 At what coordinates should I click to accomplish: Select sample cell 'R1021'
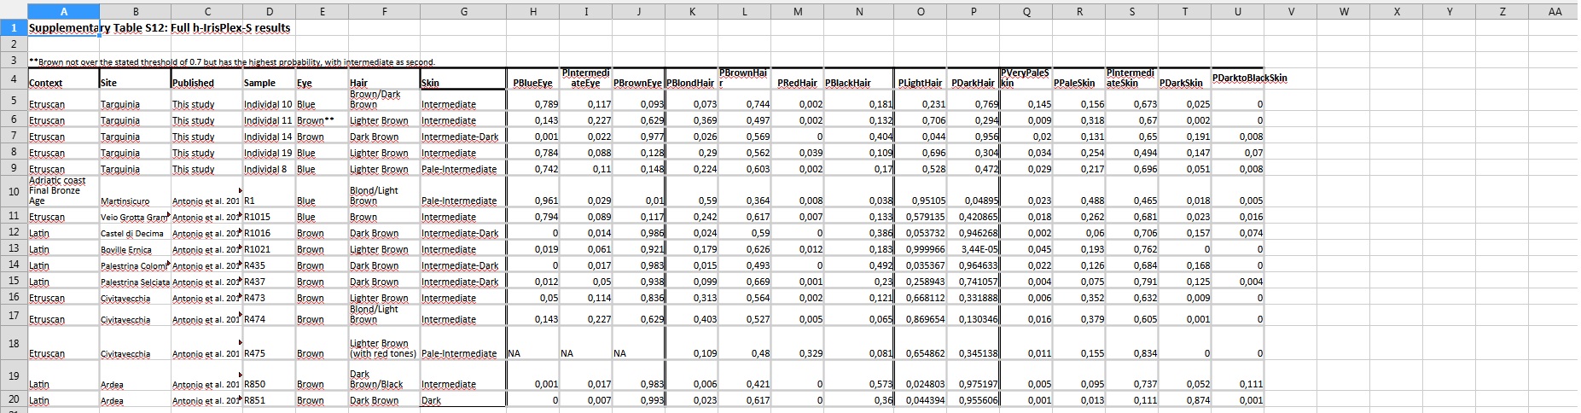point(268,249)
